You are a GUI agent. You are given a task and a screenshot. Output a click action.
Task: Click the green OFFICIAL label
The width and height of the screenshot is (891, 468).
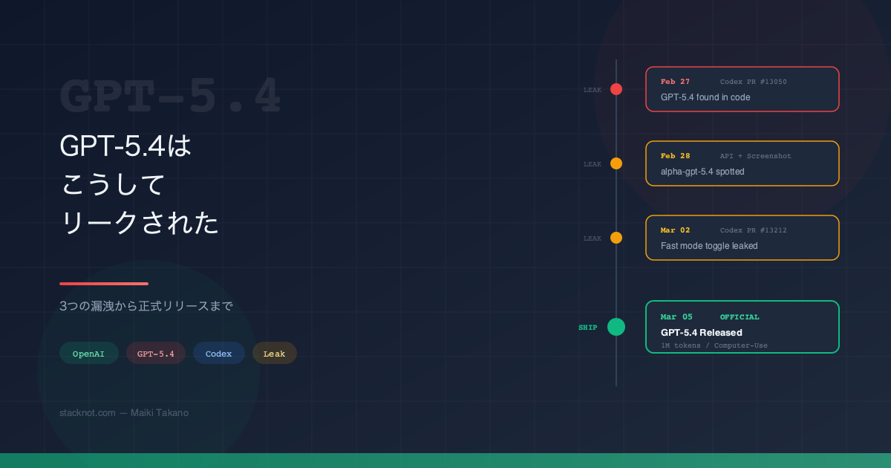coord(740,317)
